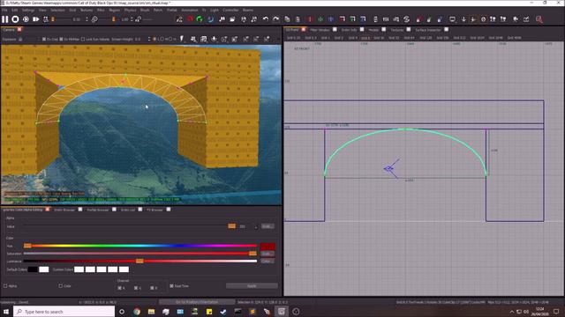Click the green circular refresh icon

200,19
